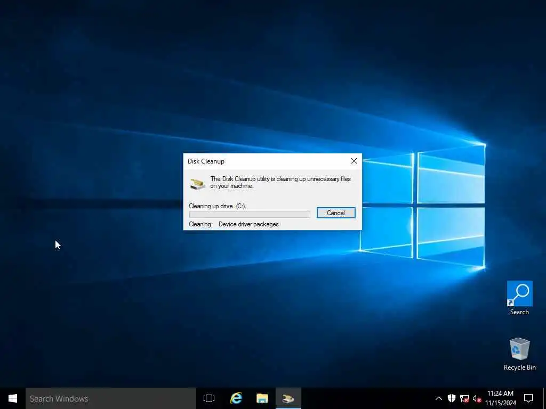Screen dimensions: 546x409
Task: Click the Disk Cleanup progress bar
Action: pos(250,214)
